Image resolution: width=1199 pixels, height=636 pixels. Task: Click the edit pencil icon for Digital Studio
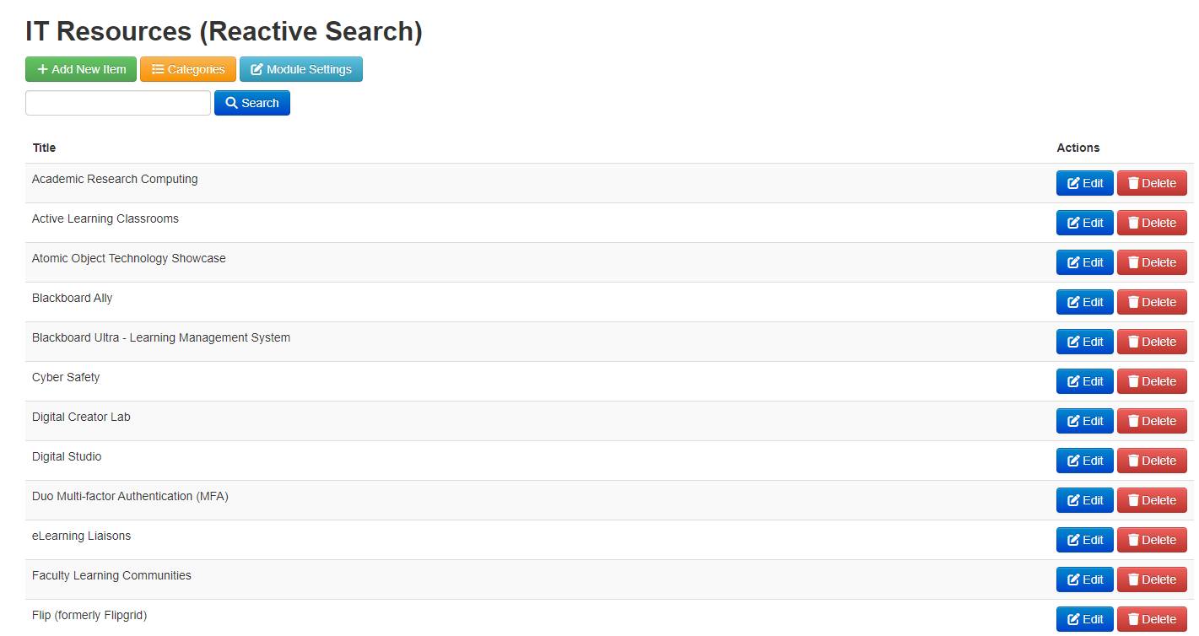[x=1073, y=460]
